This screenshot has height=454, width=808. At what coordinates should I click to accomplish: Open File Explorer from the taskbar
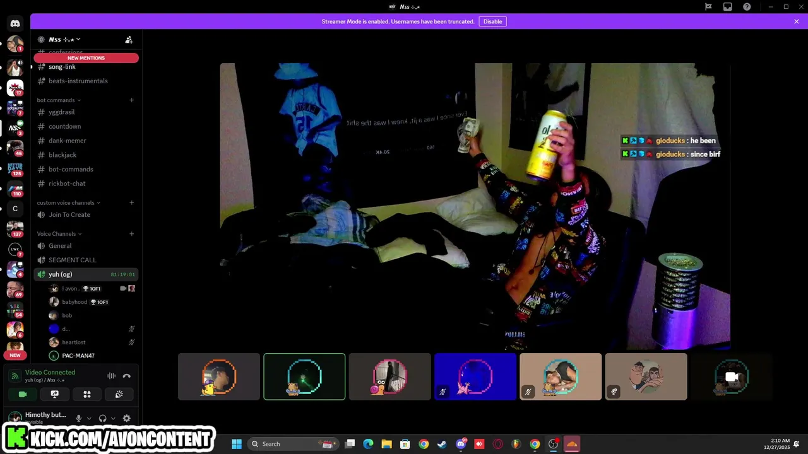386,444
